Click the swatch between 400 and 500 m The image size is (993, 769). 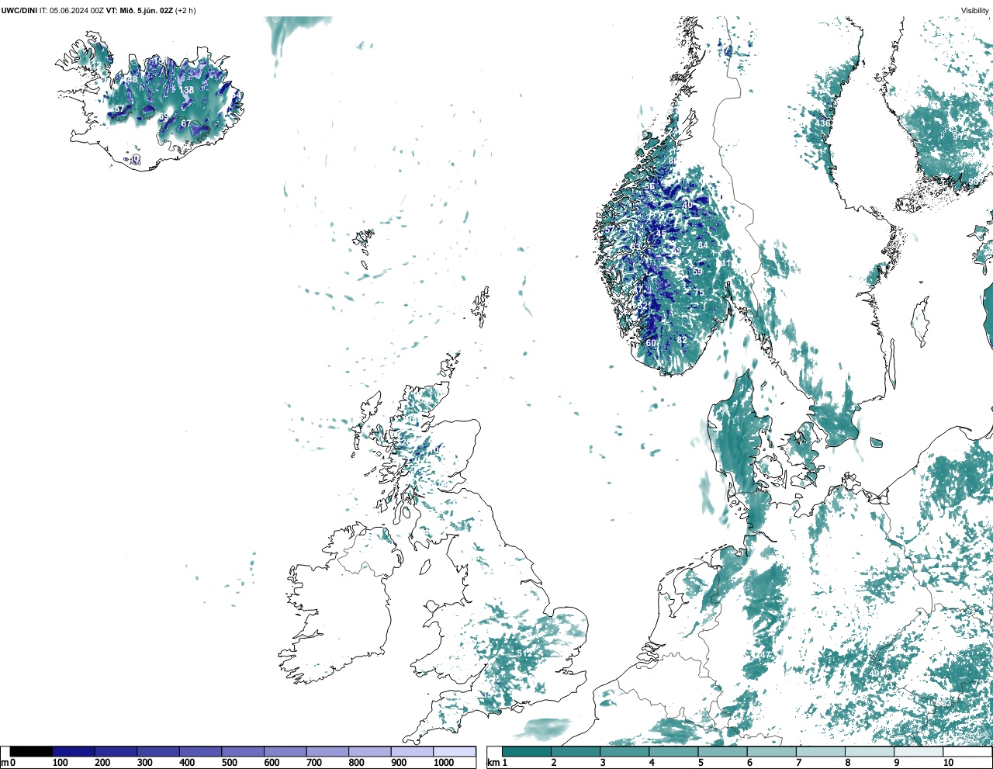201,752
